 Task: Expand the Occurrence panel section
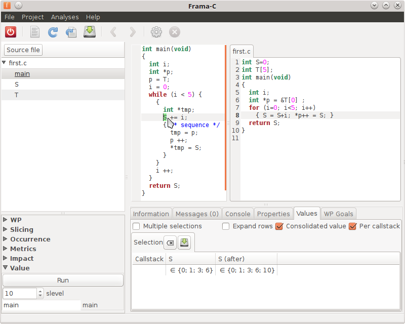[5, 239]
